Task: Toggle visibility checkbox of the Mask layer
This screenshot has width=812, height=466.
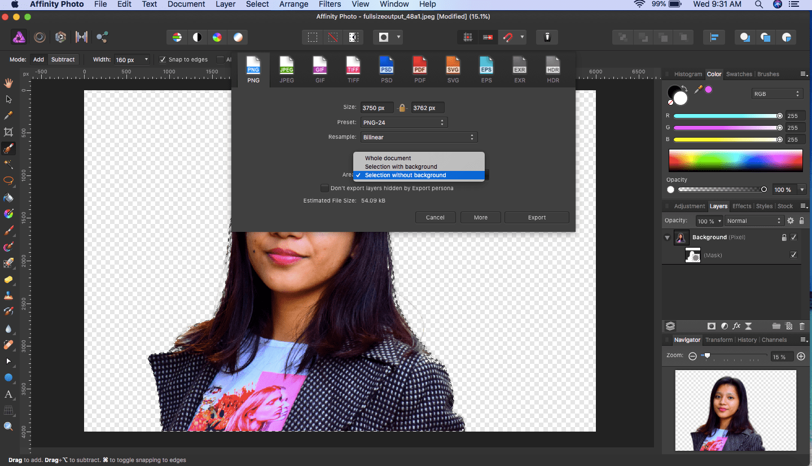Action: click(x=793, y=255)
